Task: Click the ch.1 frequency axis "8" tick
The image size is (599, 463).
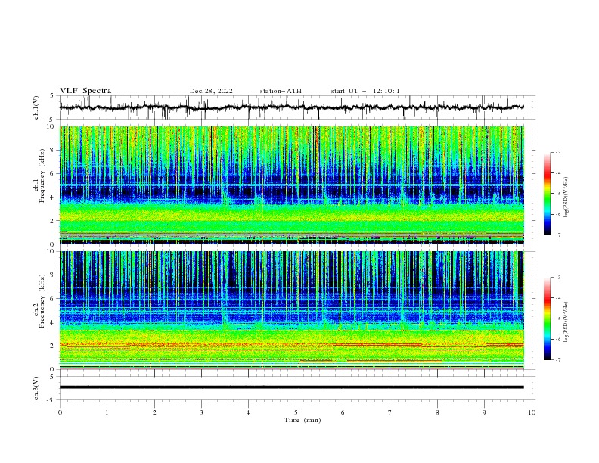Action: (x=53, y=150)
